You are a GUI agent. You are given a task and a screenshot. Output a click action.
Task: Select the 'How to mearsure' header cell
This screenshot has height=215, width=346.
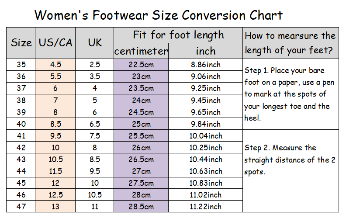coord(291,43)
